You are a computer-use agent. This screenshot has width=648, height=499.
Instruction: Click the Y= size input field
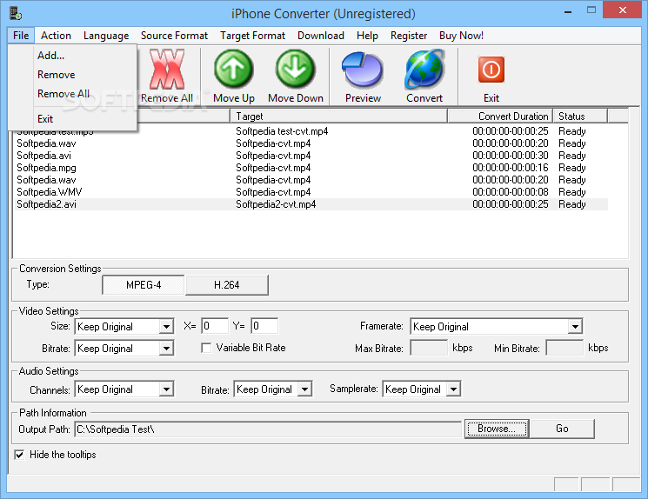[x=264, y=326]
